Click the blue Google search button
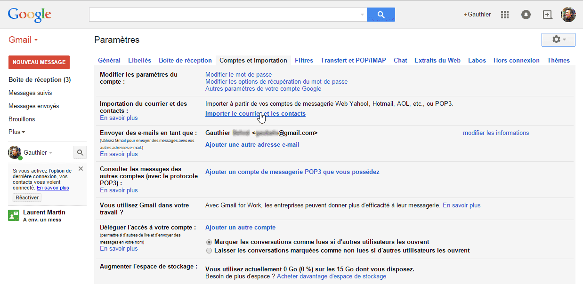 tap(381, 14)
